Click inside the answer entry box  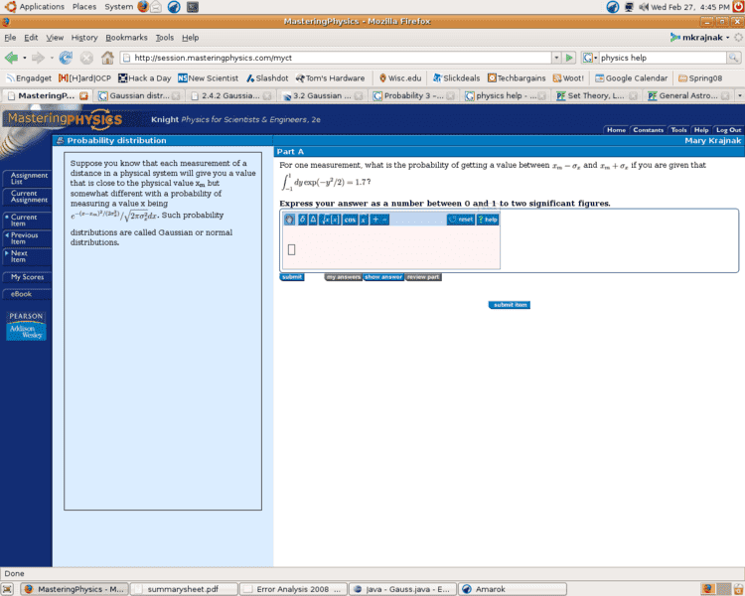coord(391,247)
